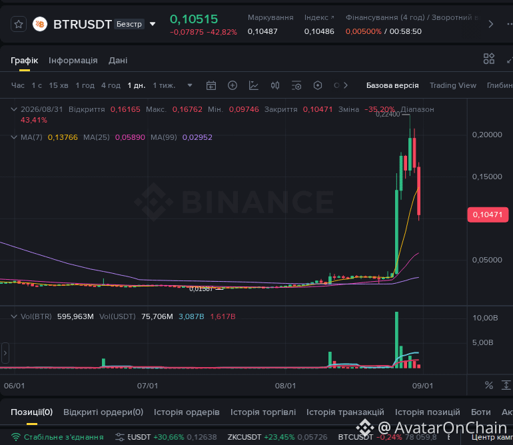
Task: Switch to Trading View chart mode
Action: coord(453,85)
